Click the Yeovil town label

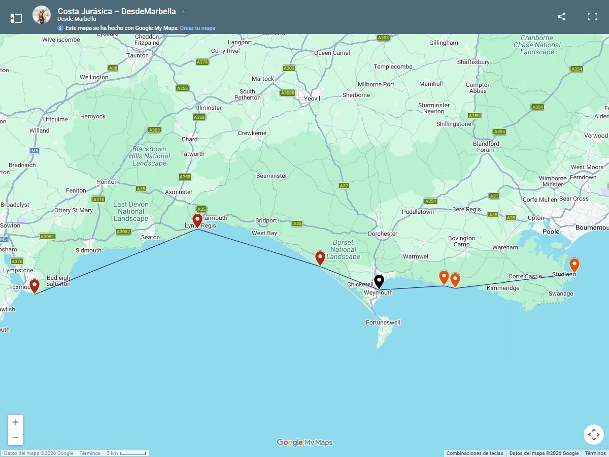(x=312, y=99)
